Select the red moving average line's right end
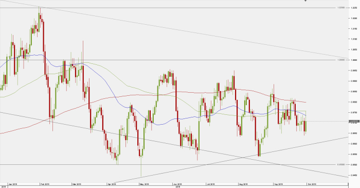This screenshot has width=360, height=188. [x=305, y=102]
